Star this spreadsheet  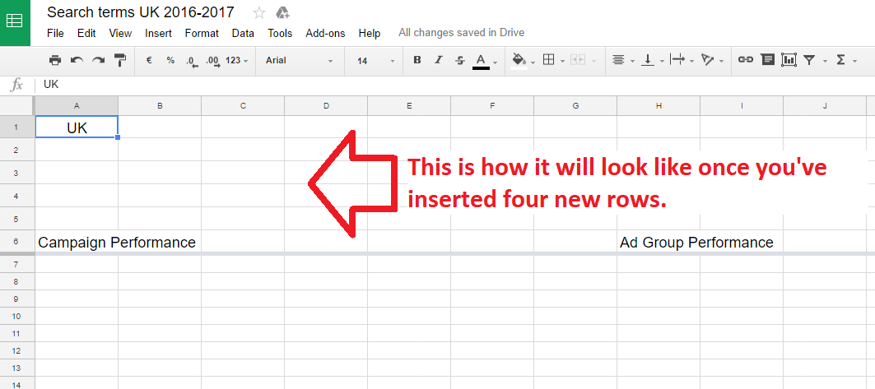pos(259,12)
